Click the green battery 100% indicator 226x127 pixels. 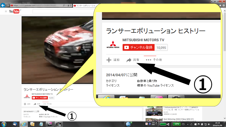click(177, 124)
